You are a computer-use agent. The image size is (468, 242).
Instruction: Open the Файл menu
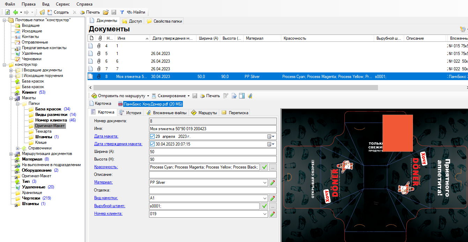click(x=10, y=4)
